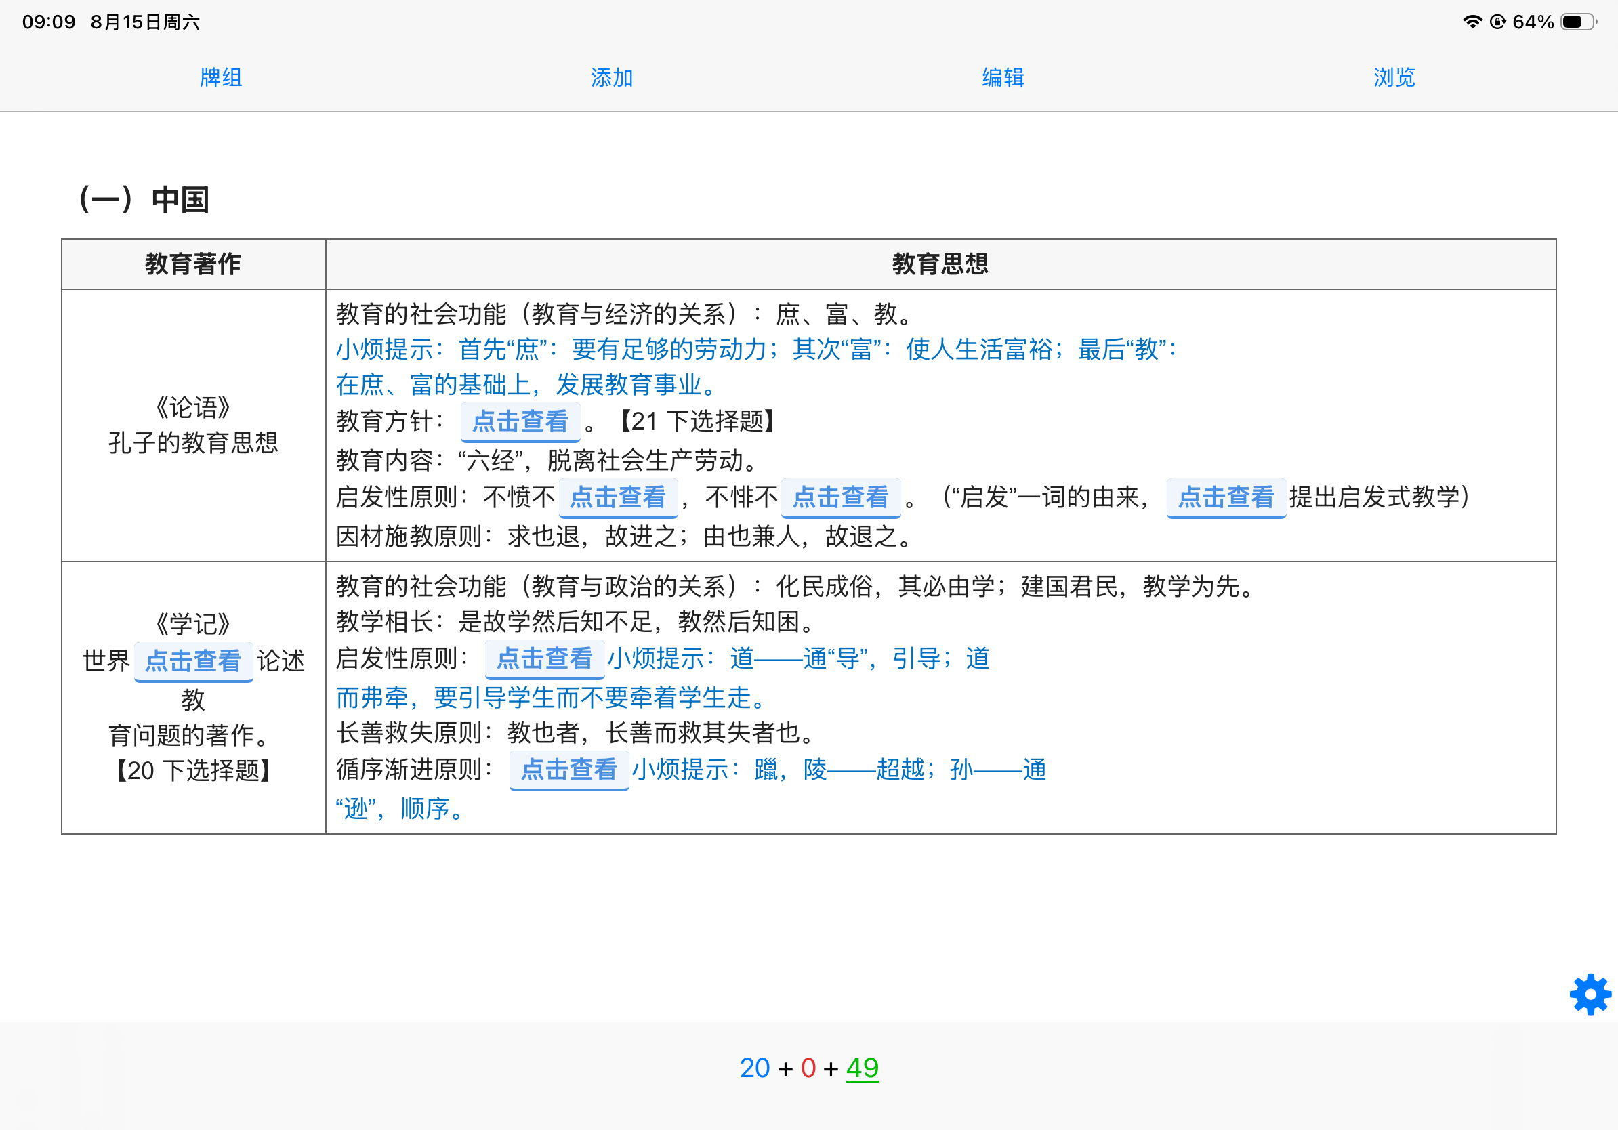This screenshot has width=1618, height=1130.
Task: Tap the 教学相长 line
Action: coord(576,622)
